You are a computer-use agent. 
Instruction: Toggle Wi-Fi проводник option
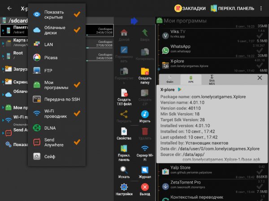coord(56,113)
